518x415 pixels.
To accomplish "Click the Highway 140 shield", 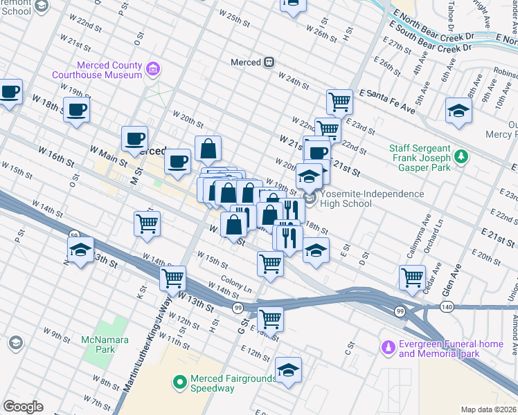I will point(447,307).
